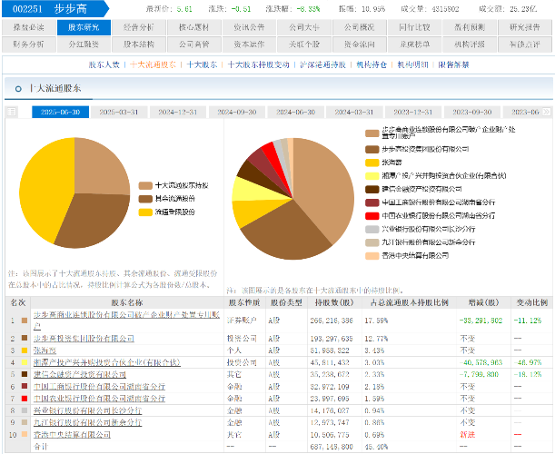
Task: Open 建信金融资产投资有限公司 link
Action: click(80, 374)
